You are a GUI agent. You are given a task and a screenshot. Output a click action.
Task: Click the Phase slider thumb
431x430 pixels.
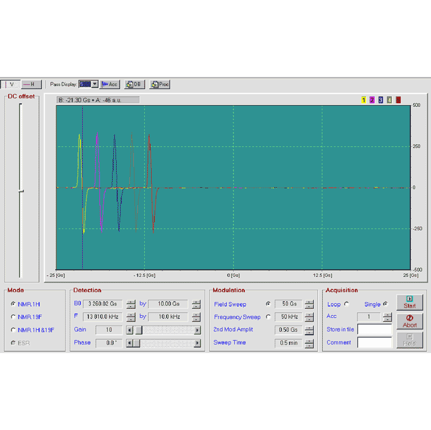pyautogui.click(x=137, y=343)
